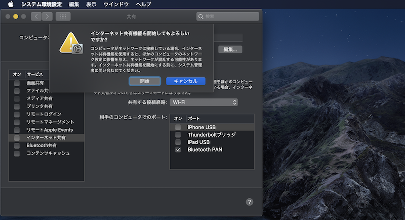
Task: Toggle the Thunderboltブリッジ checkbox
Action: (178, 135)
